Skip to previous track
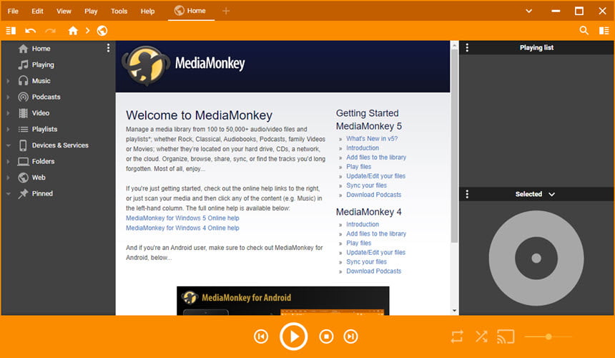Screen dimensions: 615x358 (261, 337)
